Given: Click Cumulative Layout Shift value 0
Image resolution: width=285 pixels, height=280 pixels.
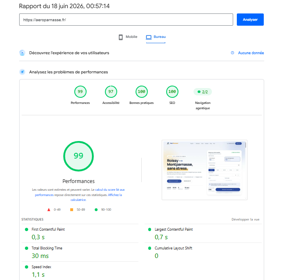Looking at the screenshot, I should click(x=156, y=256).
